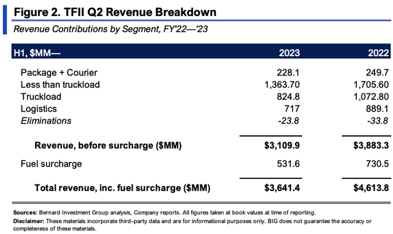Click the 2023 column header
Image resolution: width=393 pixels, height=234 pixels.
(x=289, y=53)
